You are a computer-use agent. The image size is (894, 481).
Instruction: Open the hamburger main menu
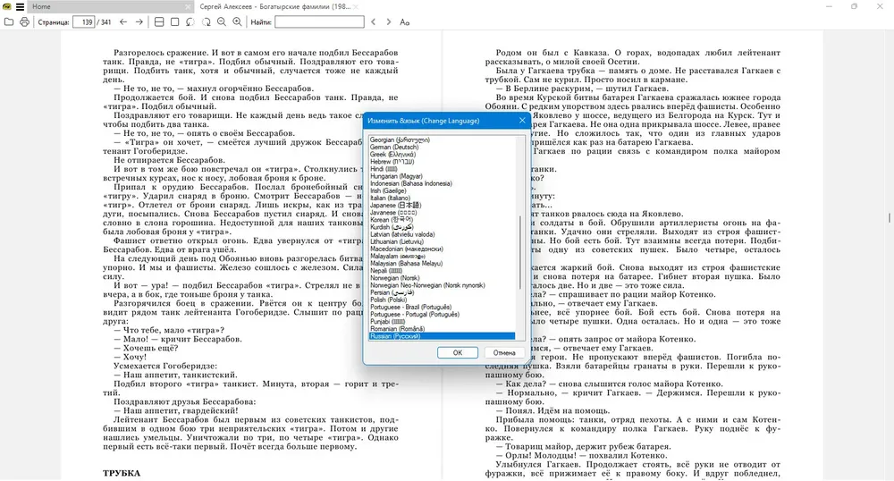tap(20, 7)
